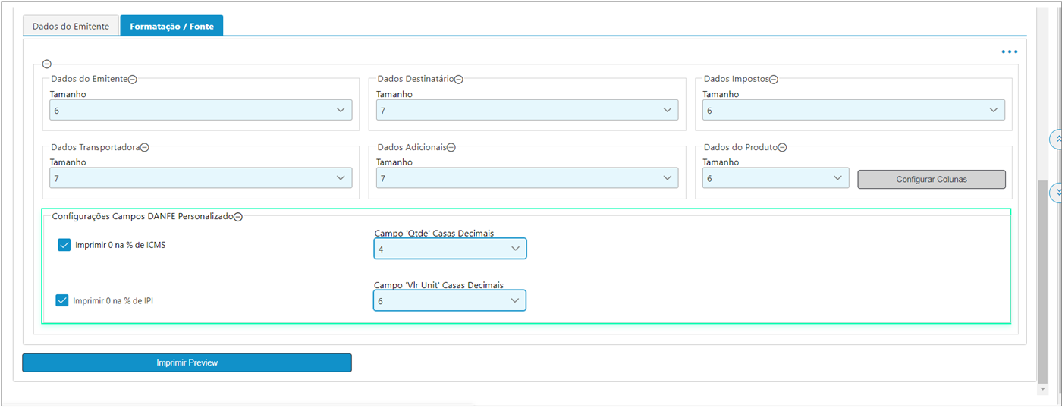Switch to Dados do Emitente tab
This screenshot has height=408, width=1062.
[x=71, y=26]
